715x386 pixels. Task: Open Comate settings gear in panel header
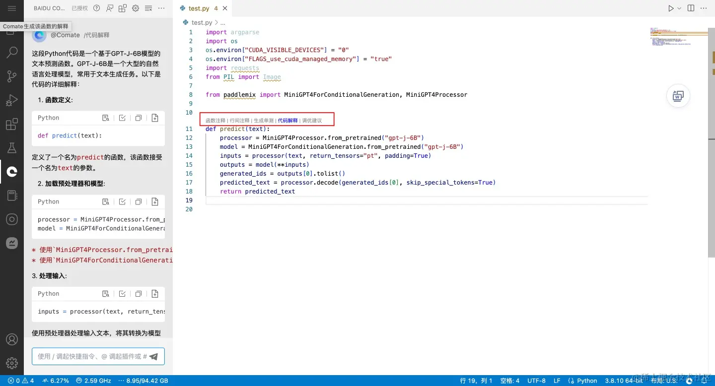[x=136, y=8]
